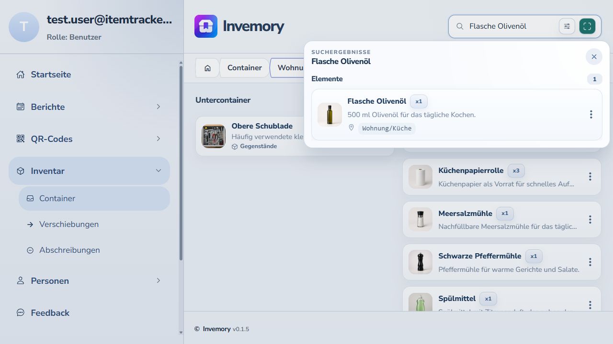Click the sidebar vertical scrollbar

[x=181, y=162]
